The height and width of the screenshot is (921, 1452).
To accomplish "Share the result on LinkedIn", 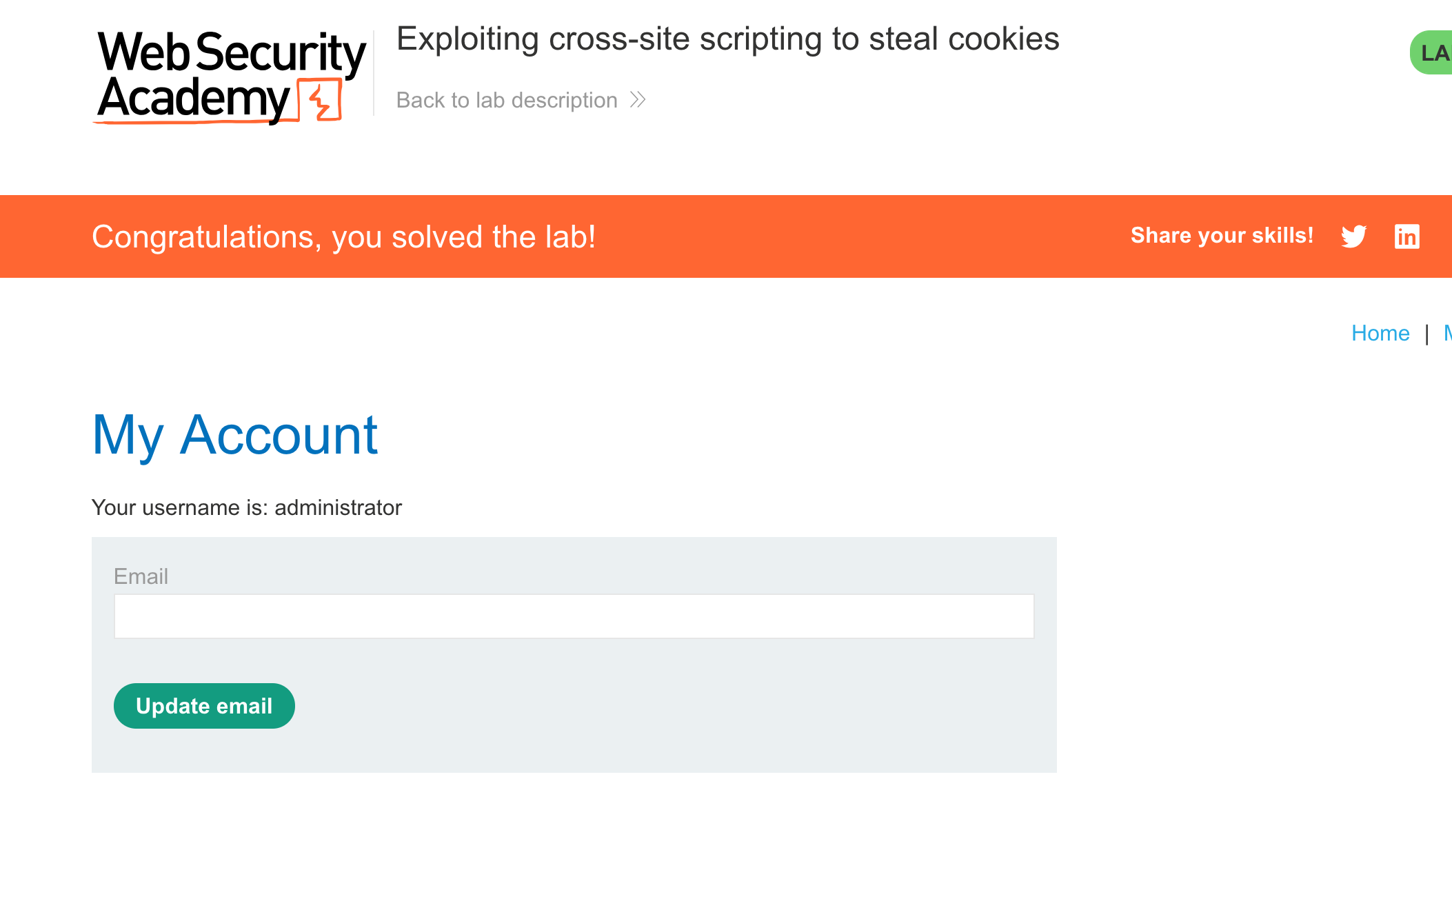I will click(x=1406, y=236).
